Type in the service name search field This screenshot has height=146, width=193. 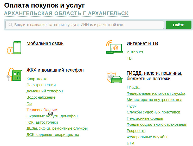(x=86, y=25)
